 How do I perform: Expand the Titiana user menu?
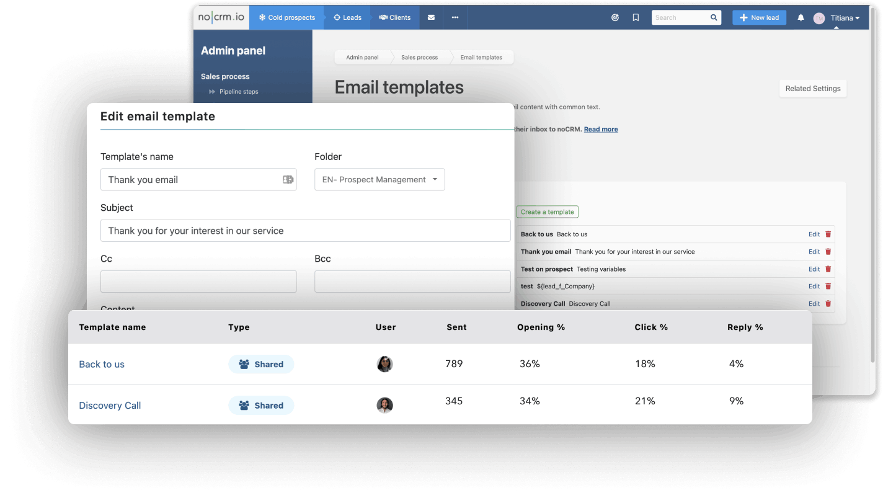[845, 18]
